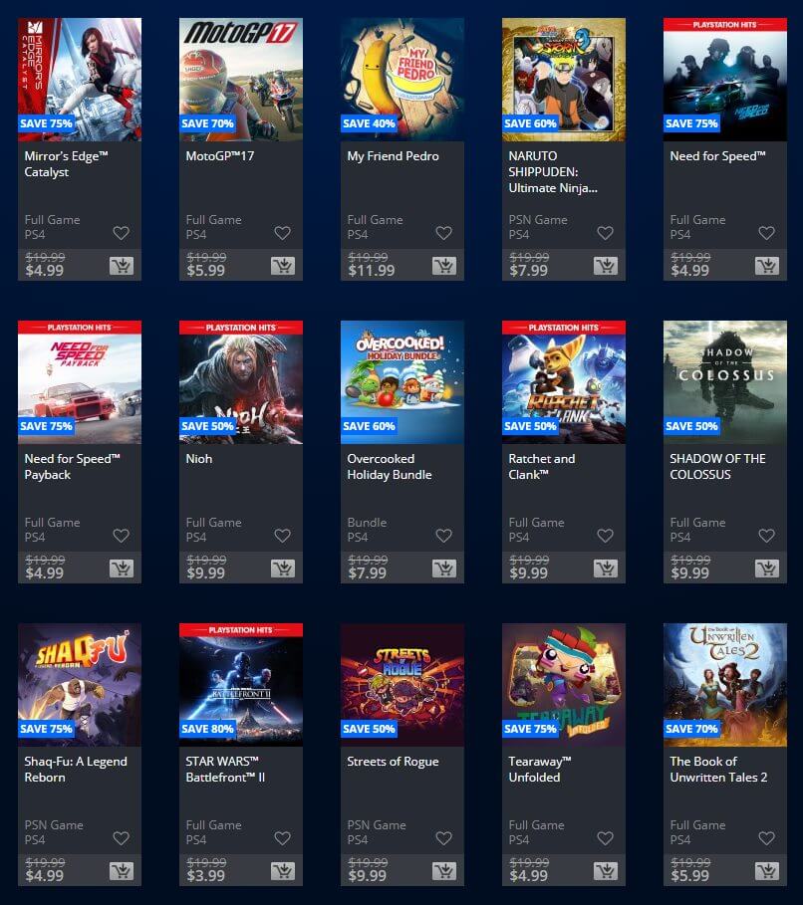Open the Streets of Rogue title link

click(x=393, y=762)
